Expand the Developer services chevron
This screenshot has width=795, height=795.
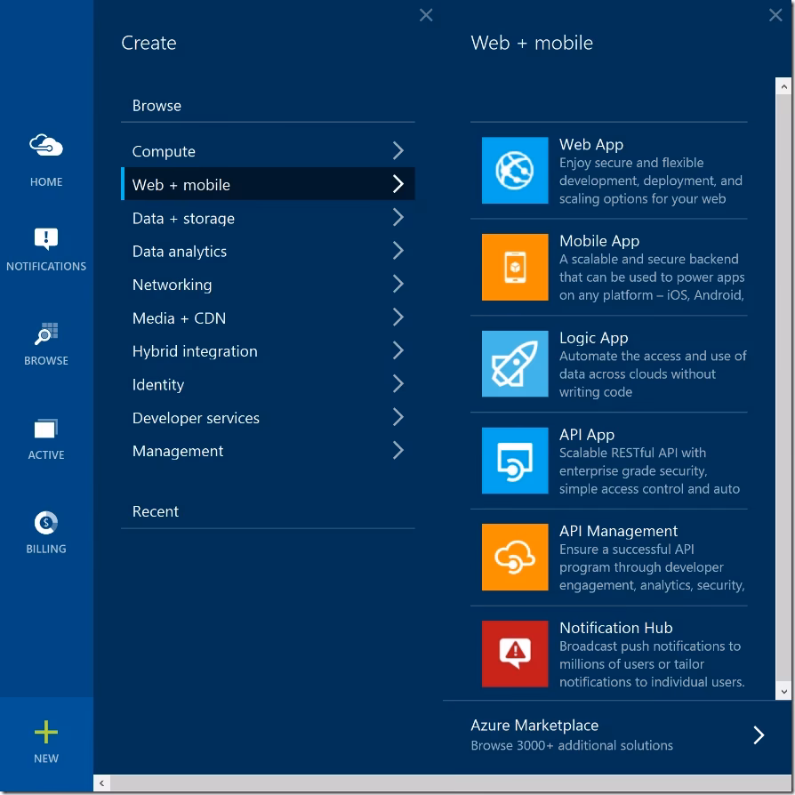coord(398,417)
